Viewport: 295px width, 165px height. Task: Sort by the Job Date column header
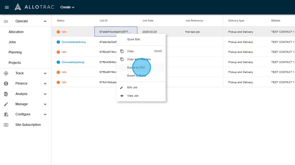tap(148, 21)
